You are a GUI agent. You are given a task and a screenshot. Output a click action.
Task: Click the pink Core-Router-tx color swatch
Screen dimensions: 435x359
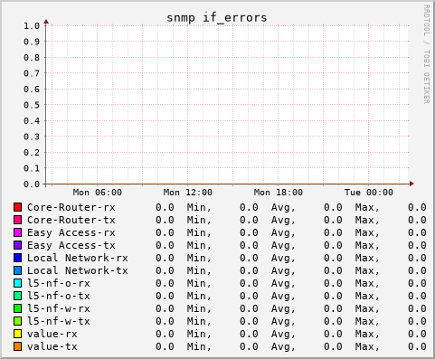click(18, 220)
